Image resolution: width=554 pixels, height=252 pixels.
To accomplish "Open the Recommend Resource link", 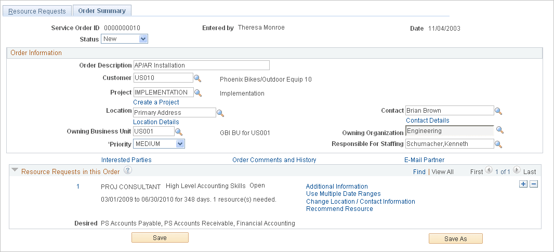I will coord(339,209).
